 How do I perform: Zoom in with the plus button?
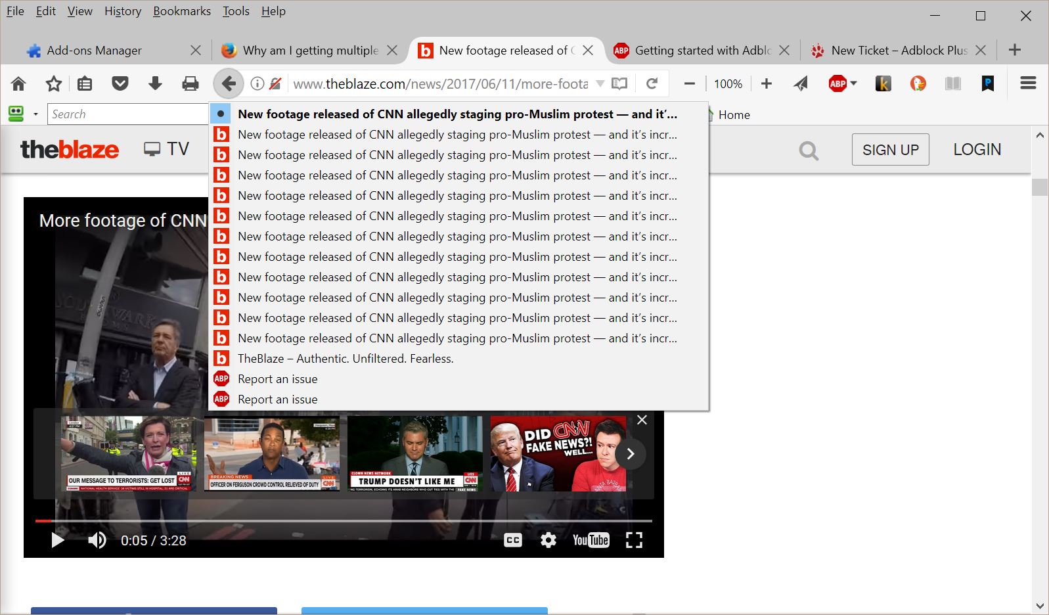tap(767, 83)
